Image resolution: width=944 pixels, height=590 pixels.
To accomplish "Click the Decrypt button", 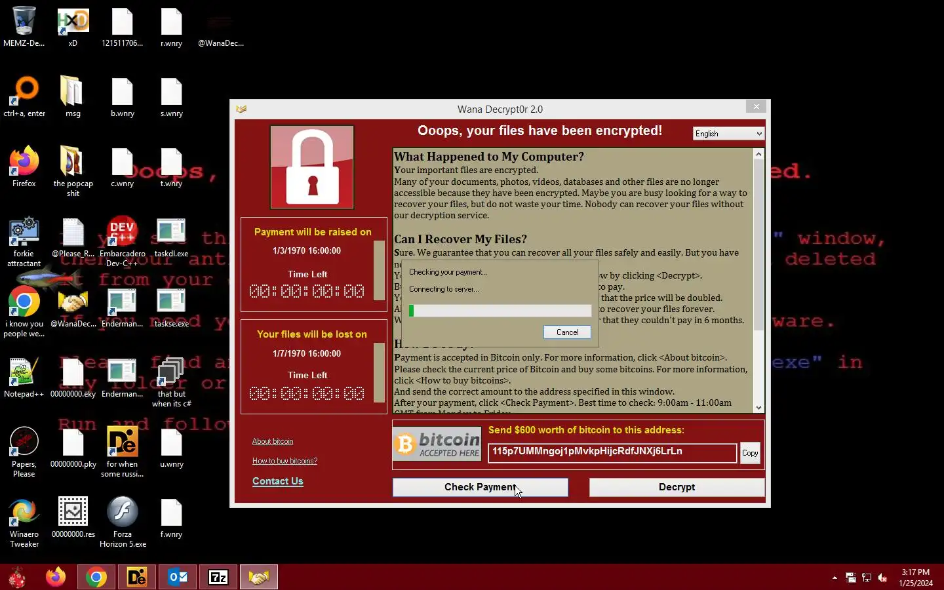I will click(x=677, y=487).
